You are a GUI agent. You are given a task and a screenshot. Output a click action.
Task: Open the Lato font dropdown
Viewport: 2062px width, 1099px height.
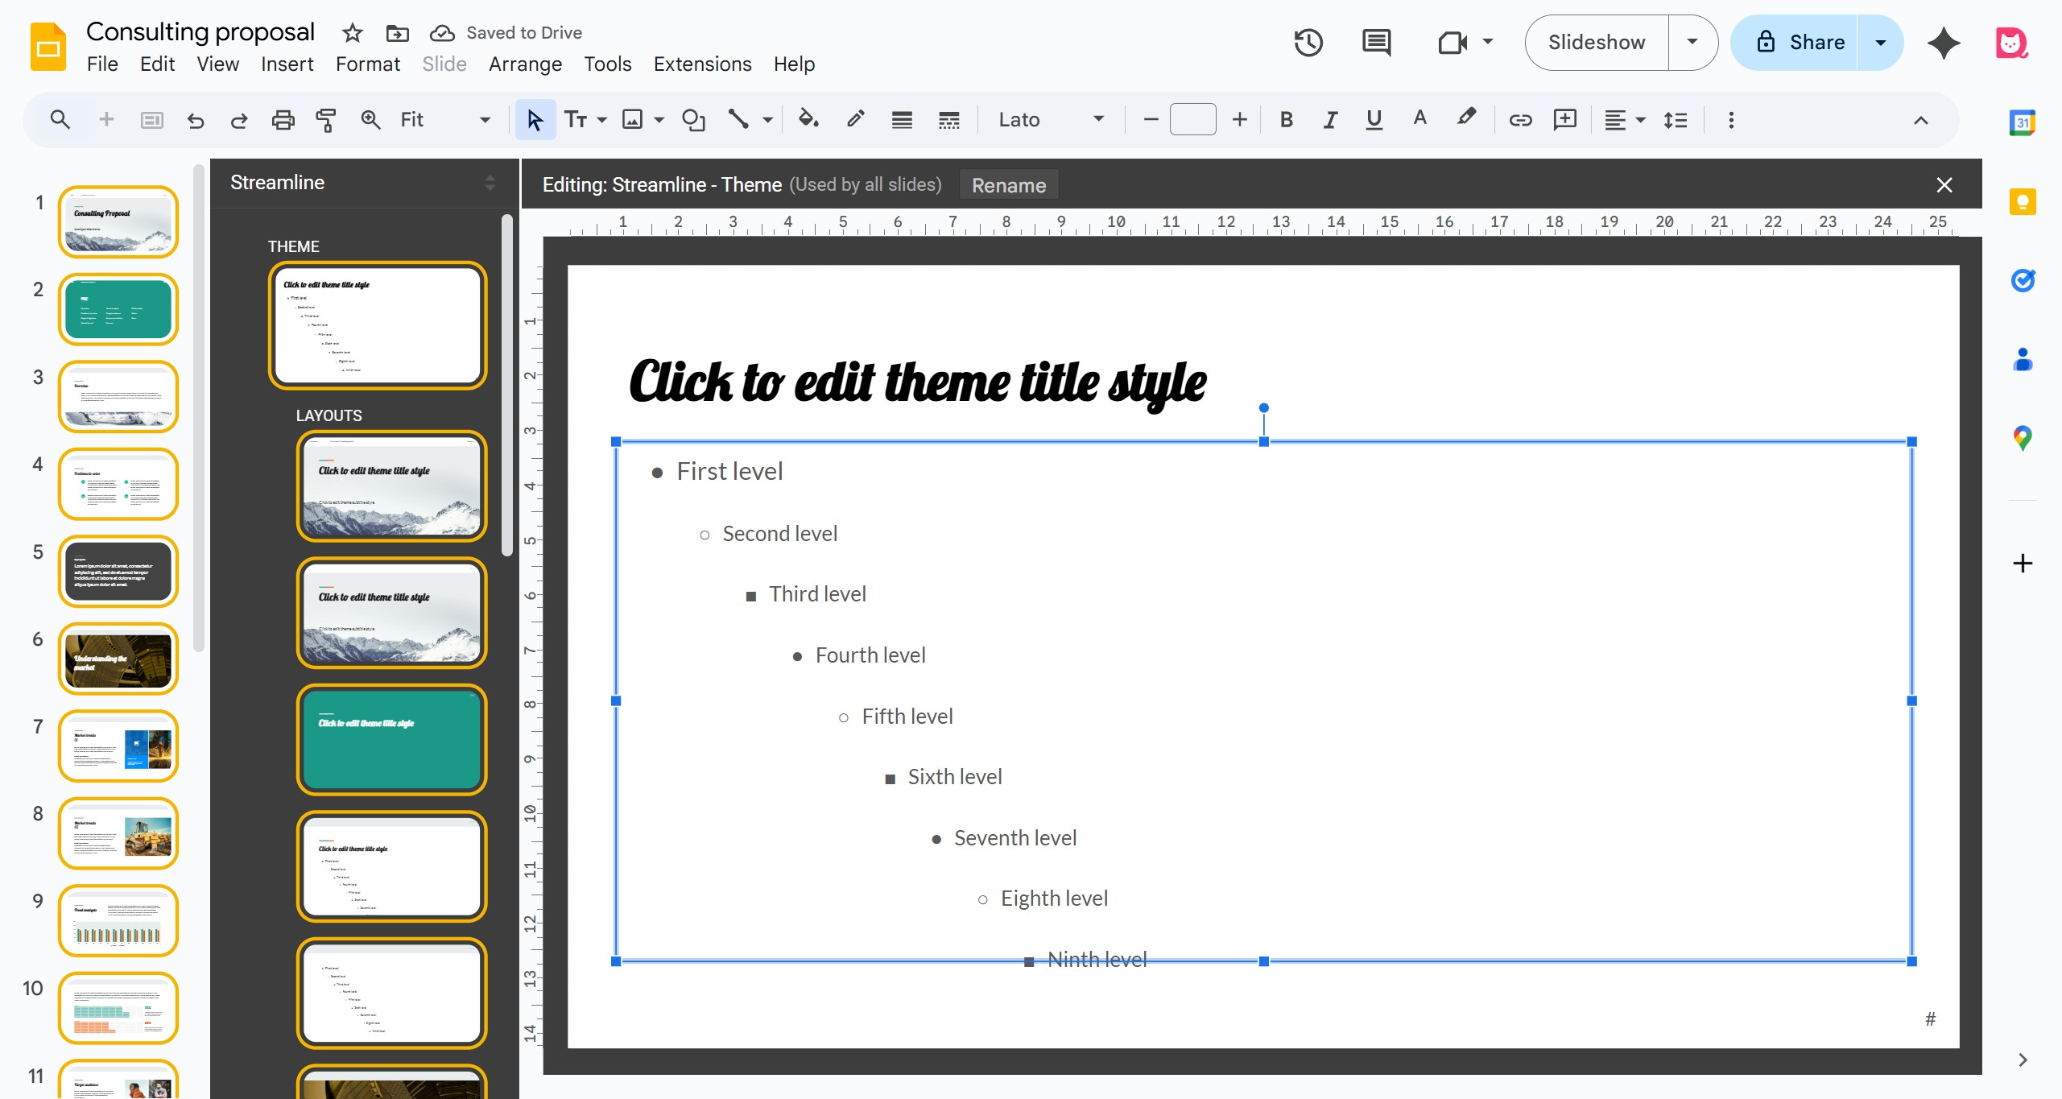tap(1051, 120)
